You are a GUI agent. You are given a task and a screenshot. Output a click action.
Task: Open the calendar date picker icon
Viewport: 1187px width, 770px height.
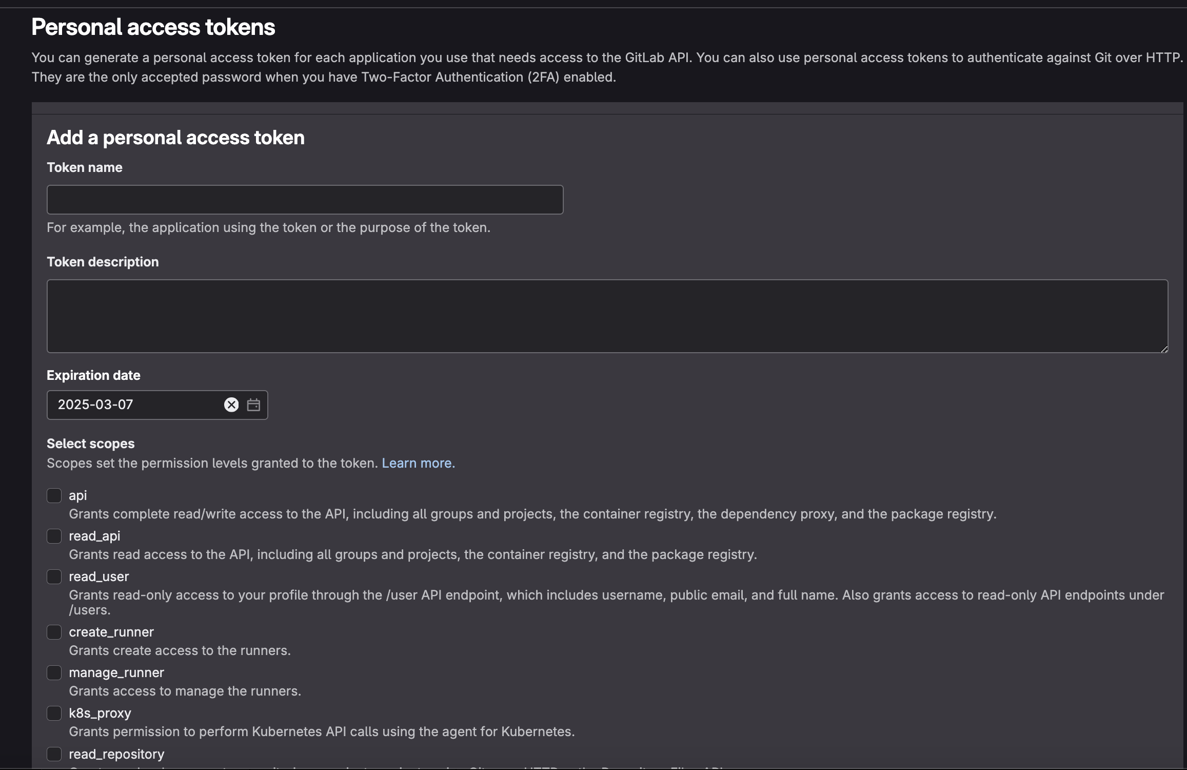pos(253,405)
